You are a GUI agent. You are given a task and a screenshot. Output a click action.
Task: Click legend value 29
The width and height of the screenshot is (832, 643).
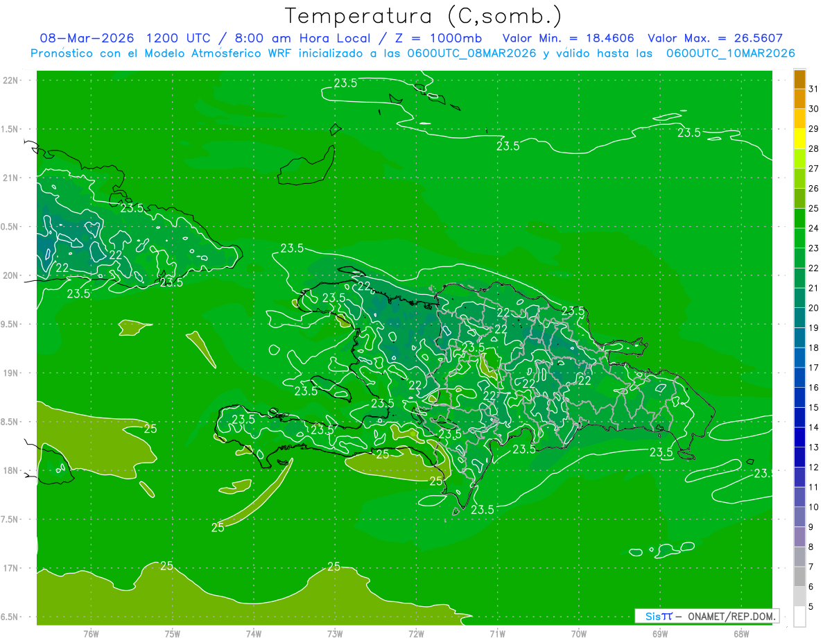click(x=813, y=128)
